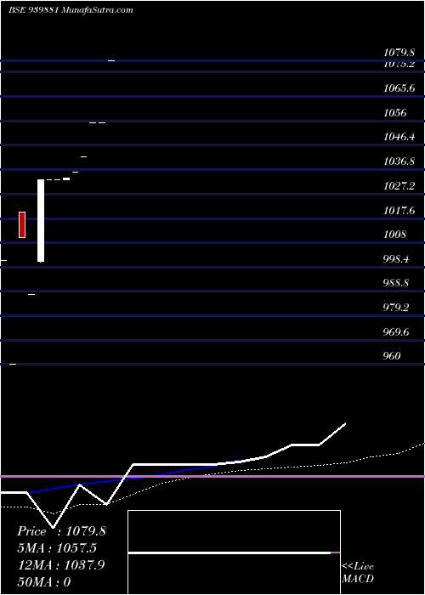Click the 1017.6 price axis label

click(x=399, y=210)
